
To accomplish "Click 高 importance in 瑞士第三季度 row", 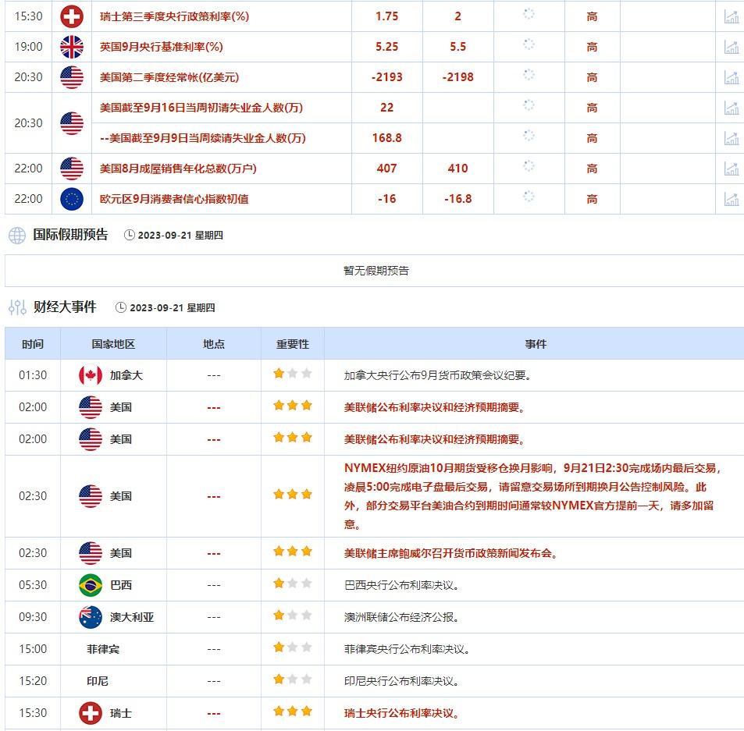I will (x=592, y=16).
